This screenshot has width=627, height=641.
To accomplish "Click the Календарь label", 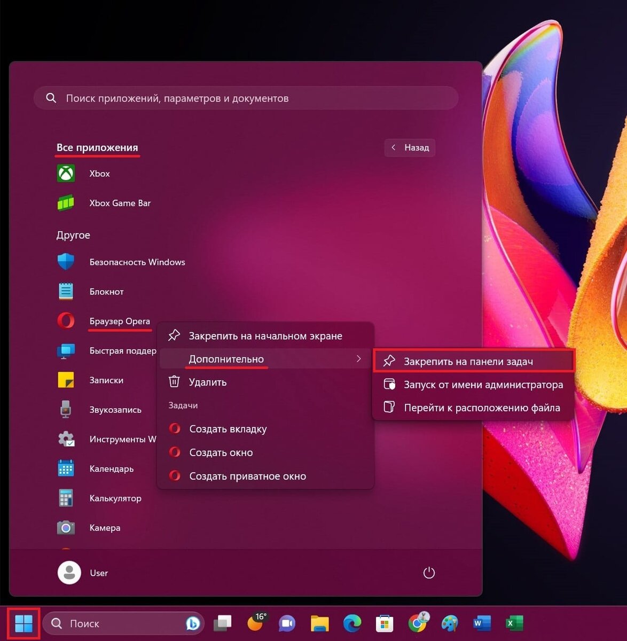I will coord(112,468).
